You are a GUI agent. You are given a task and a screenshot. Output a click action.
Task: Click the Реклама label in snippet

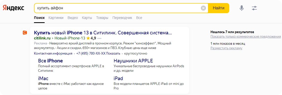(40, 43)
